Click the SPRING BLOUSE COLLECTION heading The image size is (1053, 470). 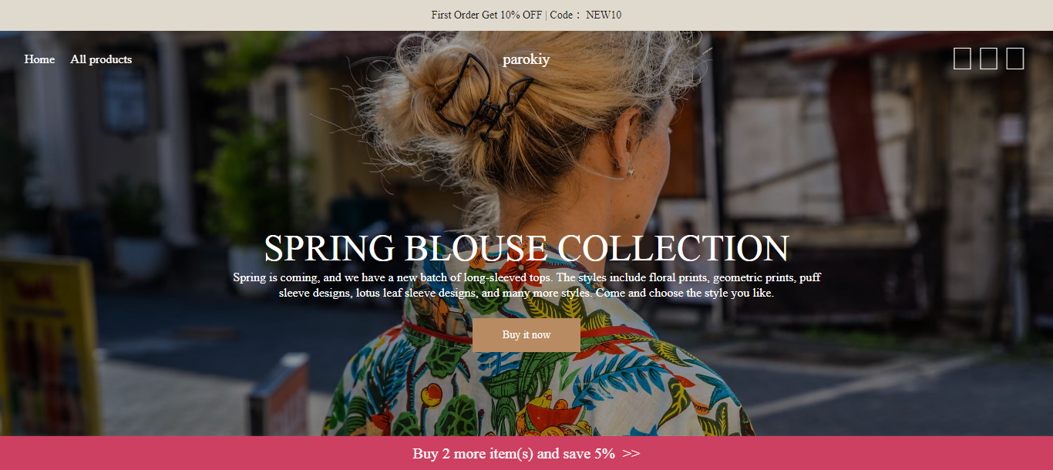coord(526,248)
